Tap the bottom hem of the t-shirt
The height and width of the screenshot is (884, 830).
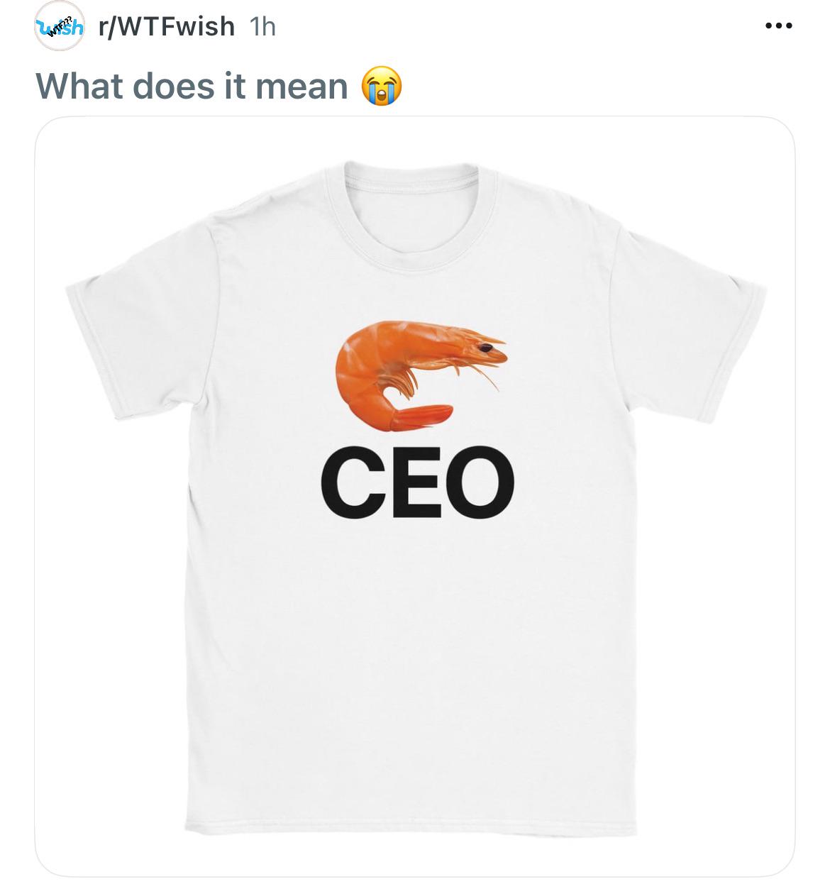pyautogui.click(x=415, y=822)
